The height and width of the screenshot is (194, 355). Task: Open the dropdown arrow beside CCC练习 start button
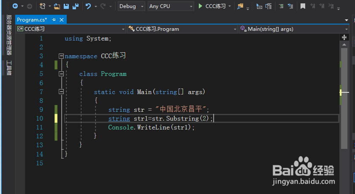click(x=230, y=6)
